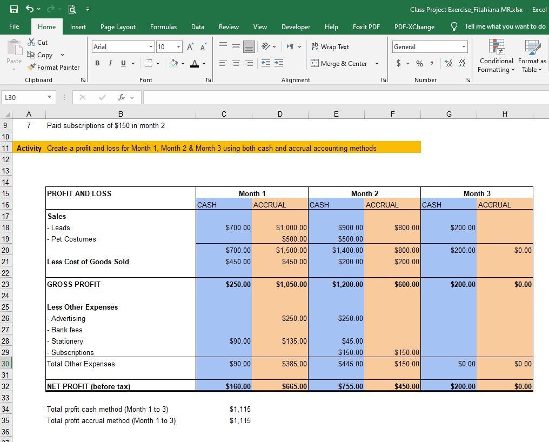Click Merge & Center
Viewport: 549px width, 442px height.
coord(339,63)
